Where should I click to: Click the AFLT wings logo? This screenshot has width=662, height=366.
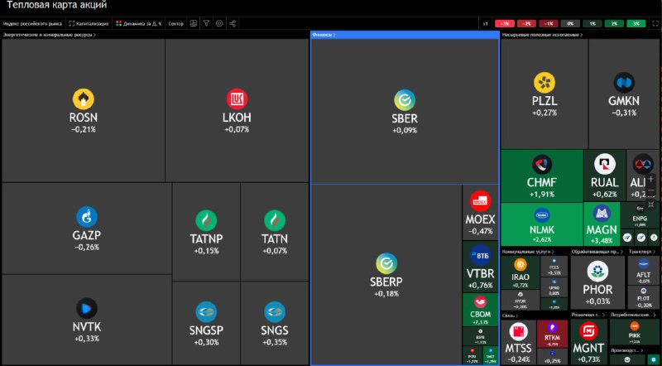[644, 264]
